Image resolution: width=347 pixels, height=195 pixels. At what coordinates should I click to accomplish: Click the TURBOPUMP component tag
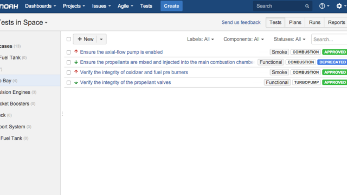click(x=306, y=82)
